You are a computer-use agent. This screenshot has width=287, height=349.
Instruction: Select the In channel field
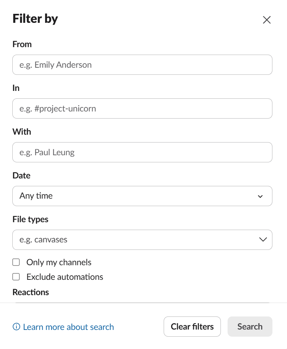[x=142, y=108]
